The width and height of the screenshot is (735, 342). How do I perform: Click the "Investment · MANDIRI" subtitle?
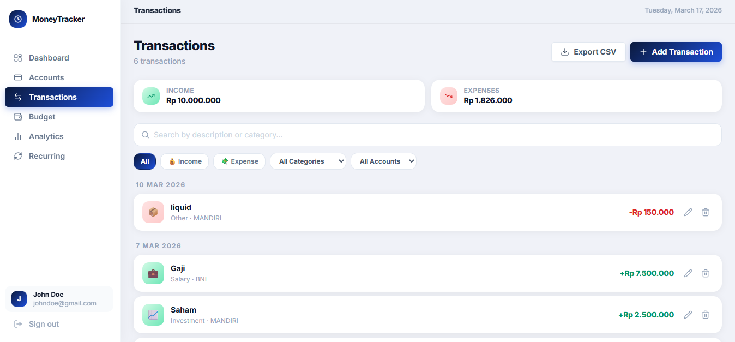(x=204, y=321)
